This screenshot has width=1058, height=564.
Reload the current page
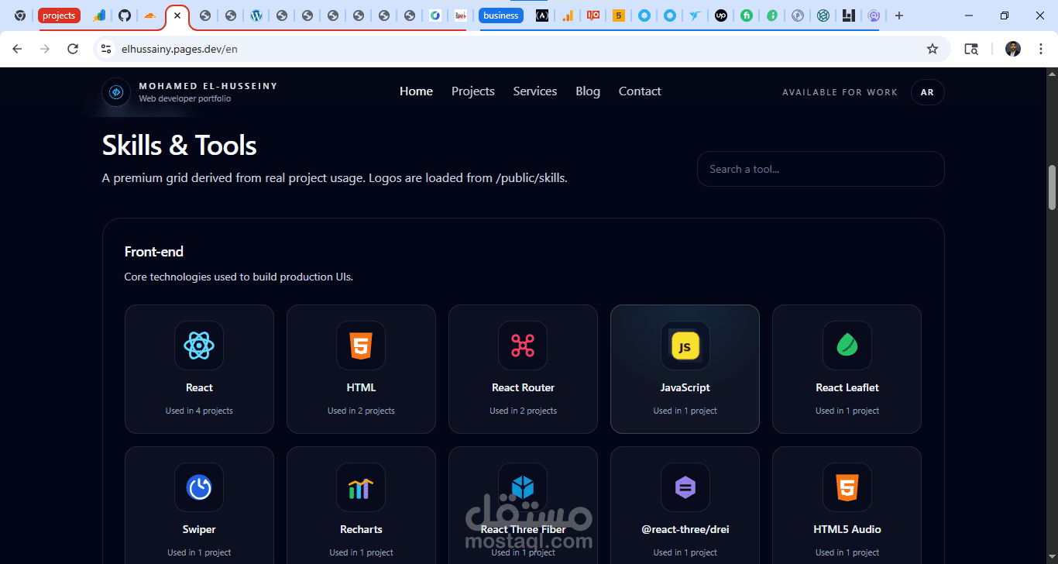[x=73, y=49]
